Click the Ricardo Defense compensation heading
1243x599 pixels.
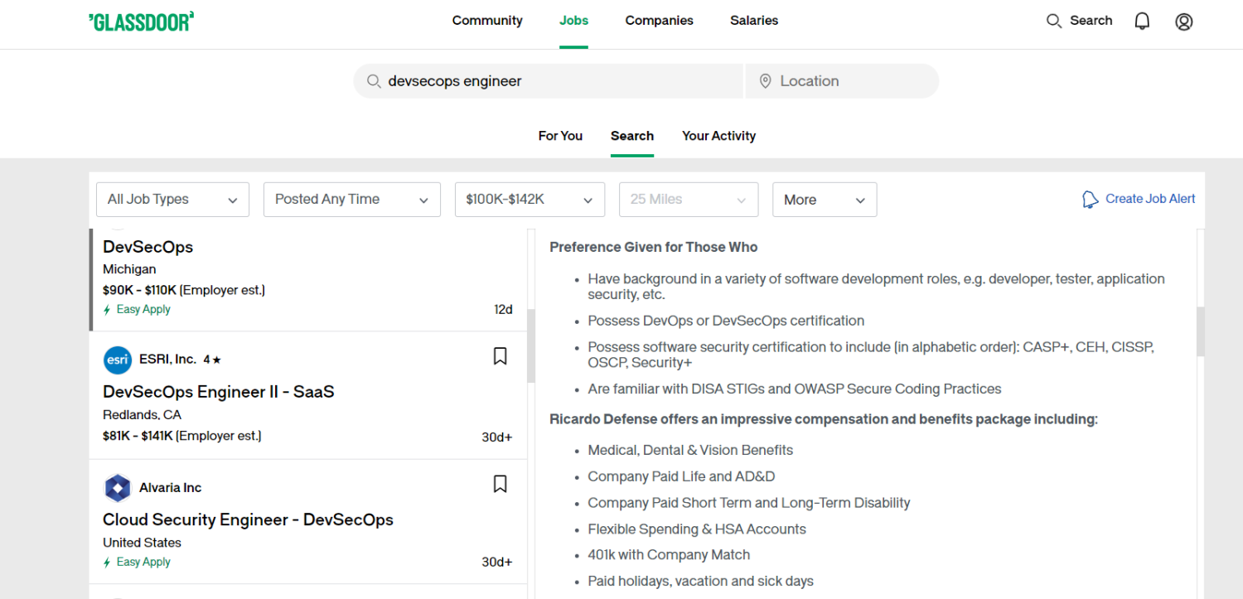824,419
